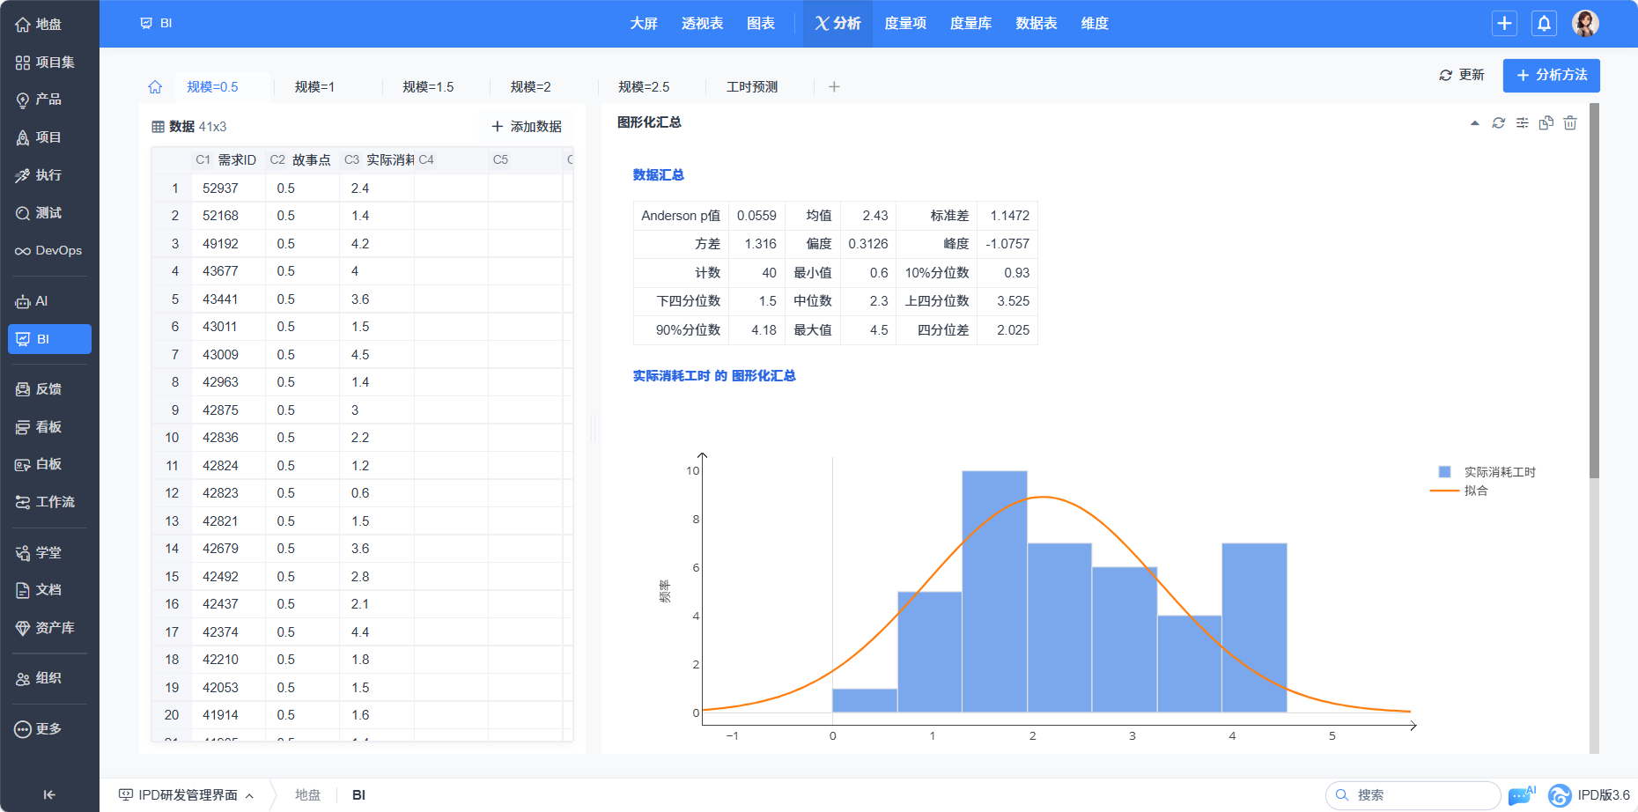Click the 分析方法 button
The width and height of the screenshot is (1638, 812).
coord(1551,76)
